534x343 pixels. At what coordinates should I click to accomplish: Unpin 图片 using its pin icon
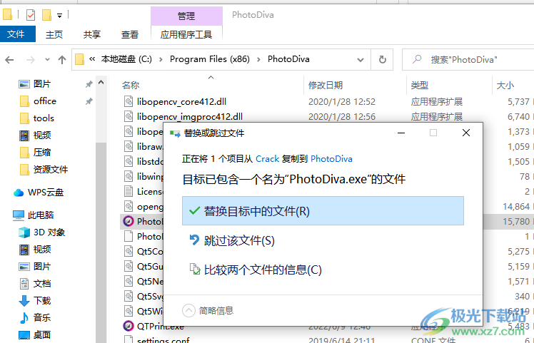pos(89,84)
